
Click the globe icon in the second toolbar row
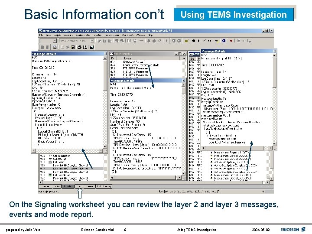[x=55, y=47]
